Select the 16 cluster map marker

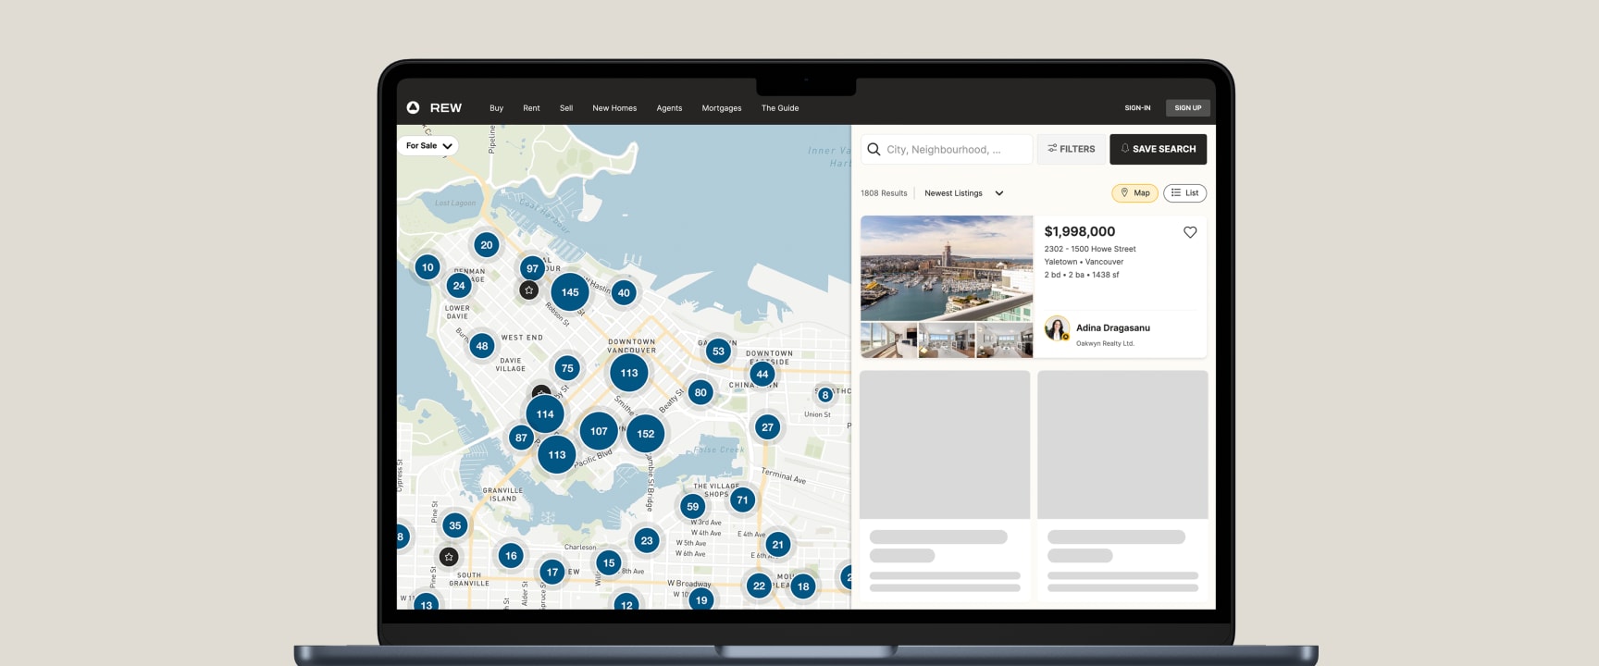pyautogui.click(x=511, y=556)
